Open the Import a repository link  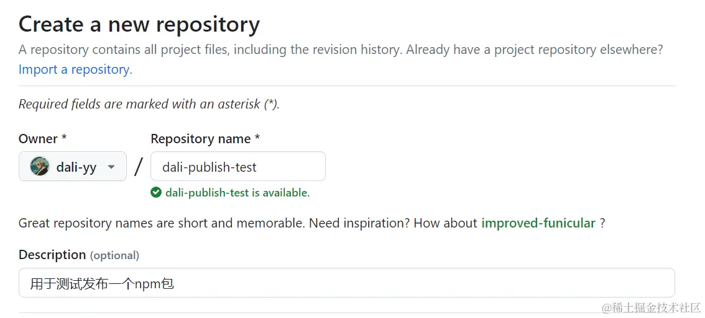[x=75, y=69]
